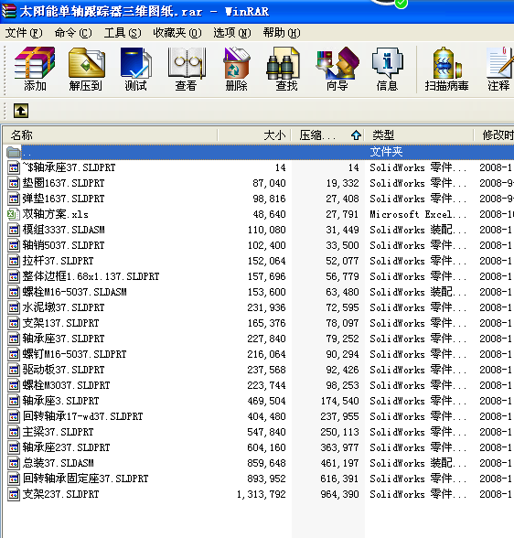Click the file icon of 总装37.SLDASM
Screen dimensions: 514x538
[14, 463]
